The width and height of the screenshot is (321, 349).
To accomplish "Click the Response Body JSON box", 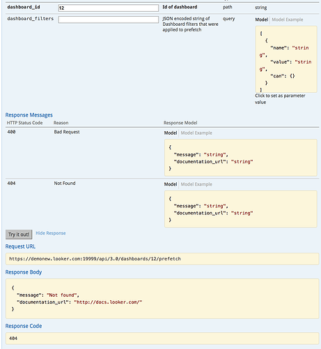I will [162, 299].
